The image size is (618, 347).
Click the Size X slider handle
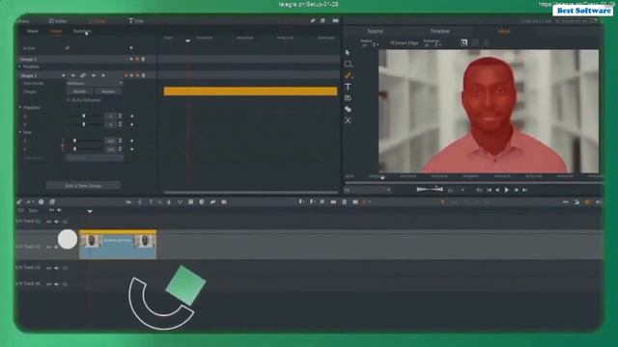coord(74,141)
